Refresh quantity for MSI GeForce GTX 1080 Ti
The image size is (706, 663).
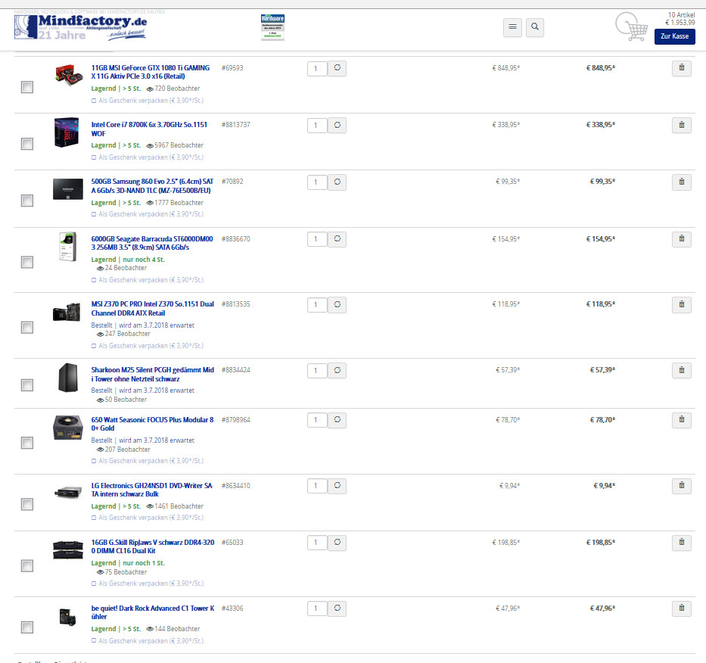pyautogui.click(x=337, y=68)
